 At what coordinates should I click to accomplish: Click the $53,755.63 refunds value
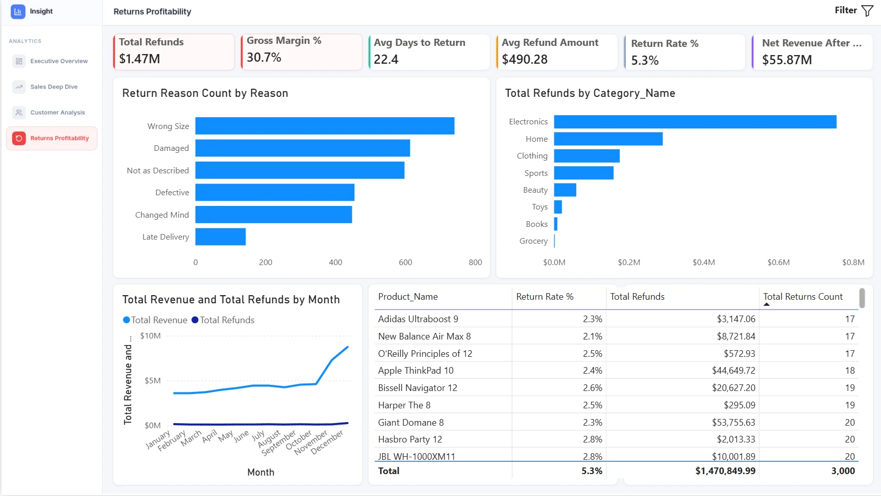pyautogui.click(x=733, y=423)
